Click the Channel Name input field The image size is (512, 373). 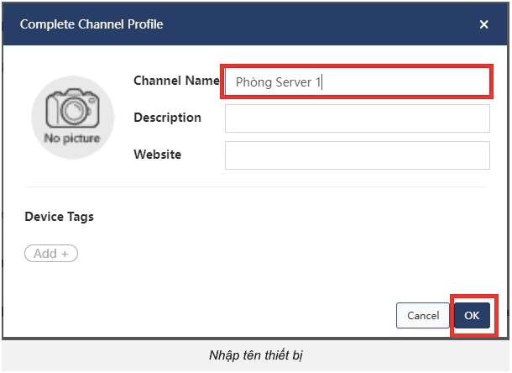[x=356, y=82]
